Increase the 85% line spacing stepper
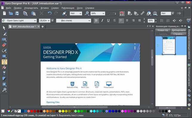 (156, 20)
